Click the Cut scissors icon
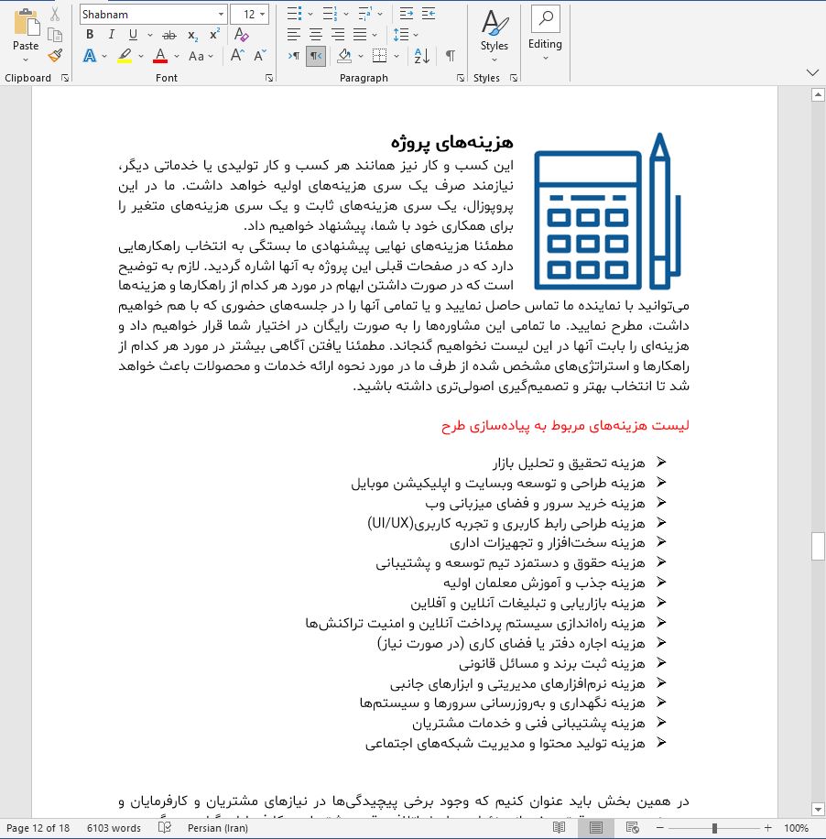The image size is (826, 839). [54, 14]
